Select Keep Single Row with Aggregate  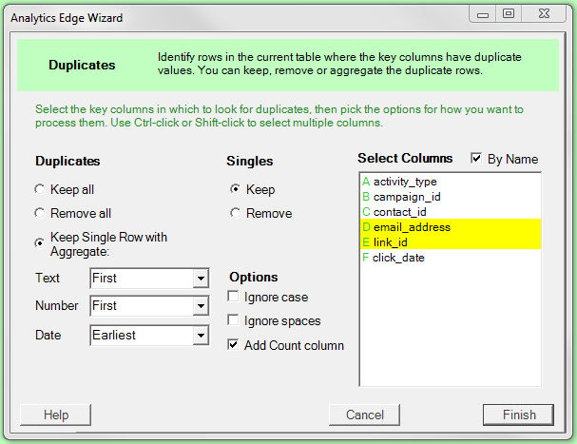[x=41, y=243]
